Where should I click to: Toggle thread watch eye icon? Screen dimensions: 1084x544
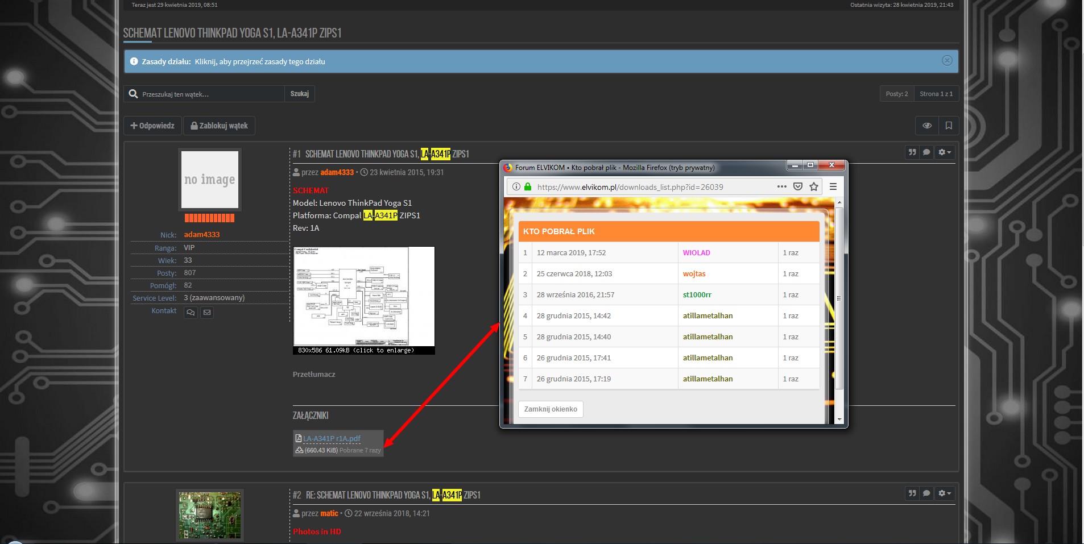coord(927,126)
